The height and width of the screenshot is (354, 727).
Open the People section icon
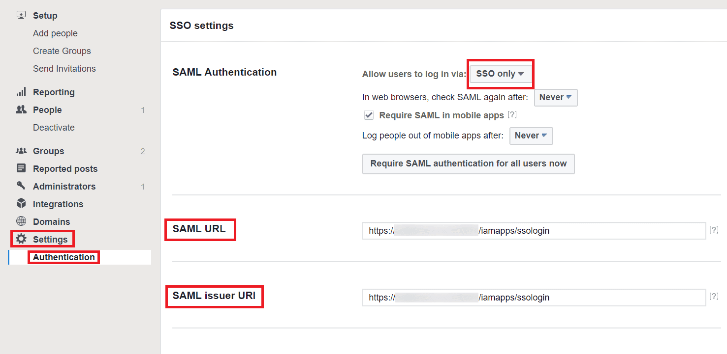pos(21,109)
